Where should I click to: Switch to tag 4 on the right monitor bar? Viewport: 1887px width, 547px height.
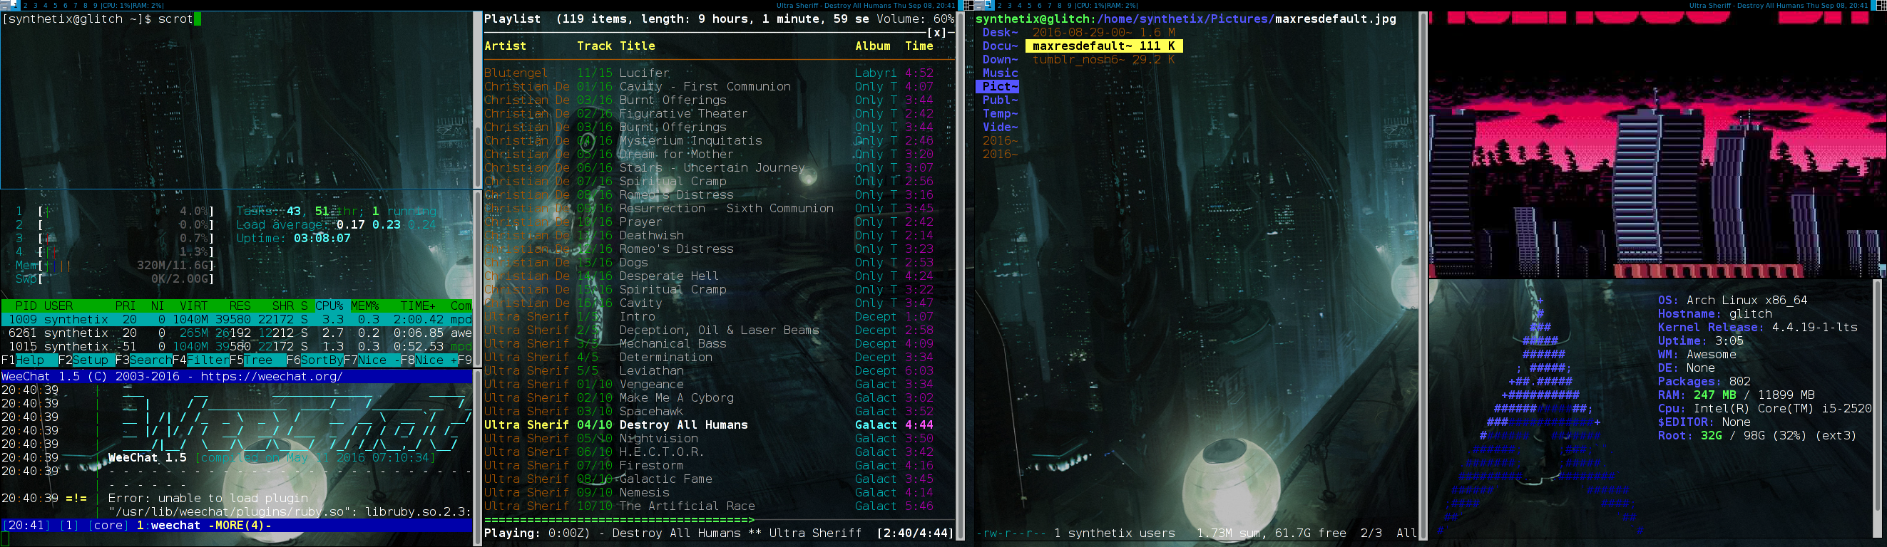tap(1020, 5)
